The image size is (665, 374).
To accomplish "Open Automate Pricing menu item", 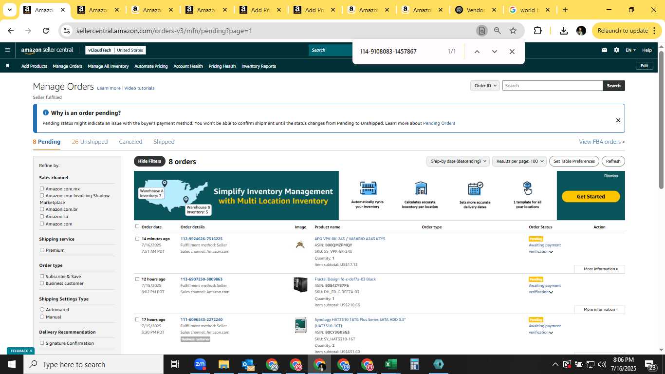I will click(x=151, y=66).
